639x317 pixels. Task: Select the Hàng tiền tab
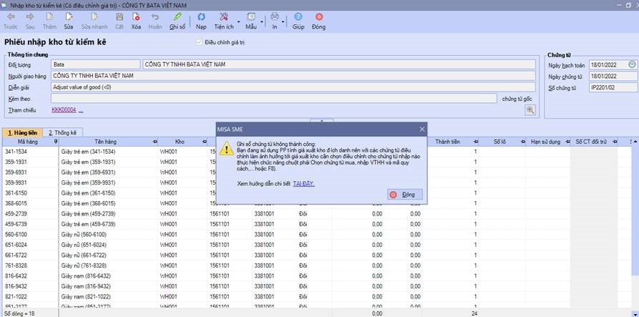coord(22,132)
